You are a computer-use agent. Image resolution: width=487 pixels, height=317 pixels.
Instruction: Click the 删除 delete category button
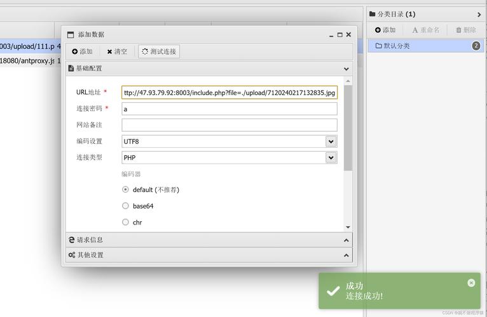466,30
